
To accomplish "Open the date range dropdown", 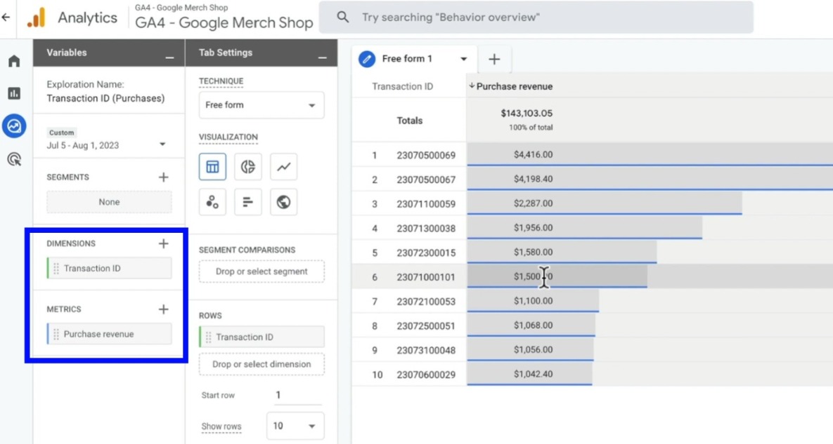I will (x=162, y=144).
